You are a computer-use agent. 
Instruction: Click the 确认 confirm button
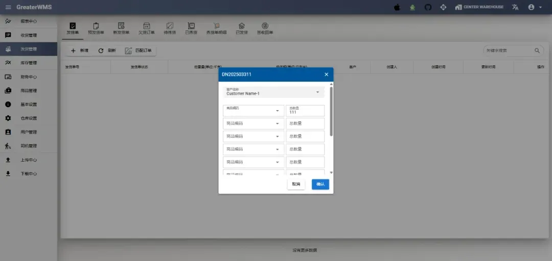tap(320, 184)
